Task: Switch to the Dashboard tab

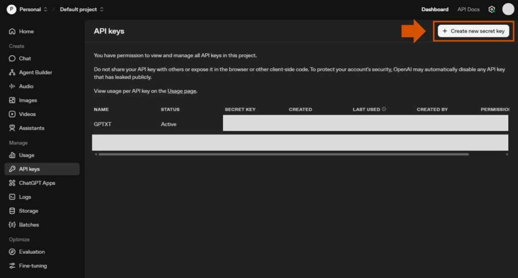Action: coord(435,10)
